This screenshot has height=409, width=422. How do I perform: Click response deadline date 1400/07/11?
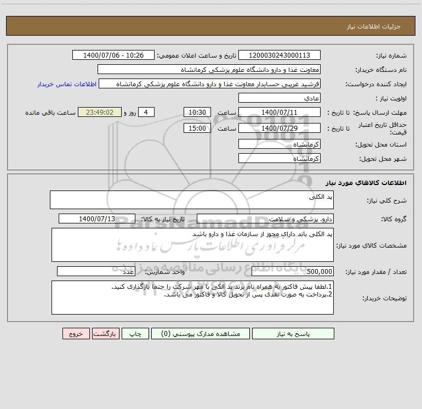point(280,112)
